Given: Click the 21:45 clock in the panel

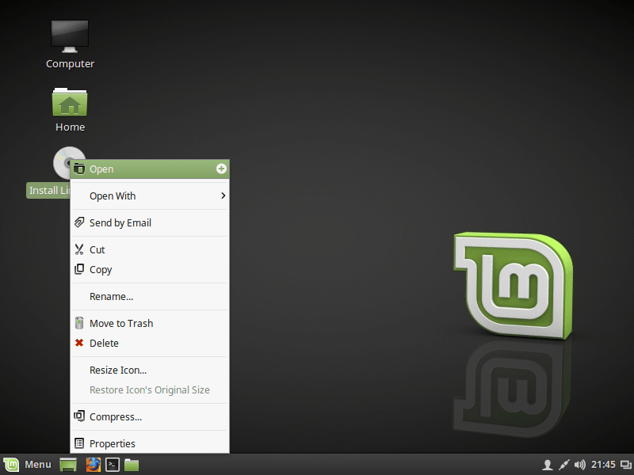Looking at the screenshot, I should tap(603, 465).
